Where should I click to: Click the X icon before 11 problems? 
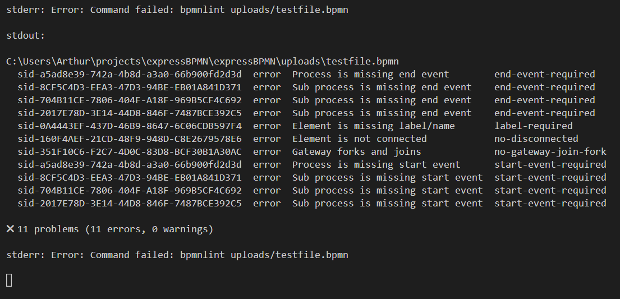click(x=10, y=229)
